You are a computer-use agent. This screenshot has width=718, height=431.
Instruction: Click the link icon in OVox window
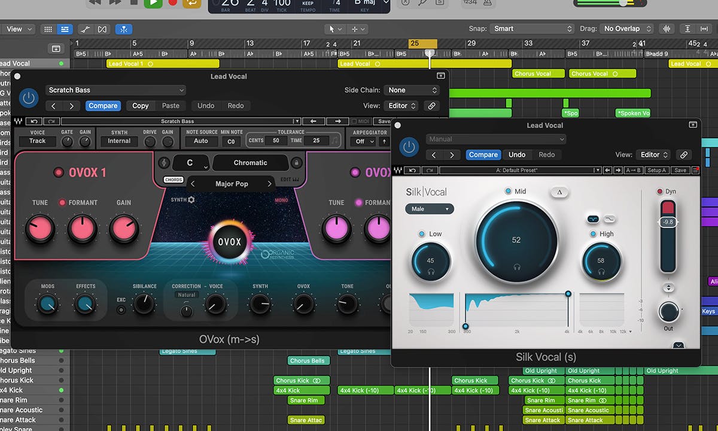coord(431,106)
